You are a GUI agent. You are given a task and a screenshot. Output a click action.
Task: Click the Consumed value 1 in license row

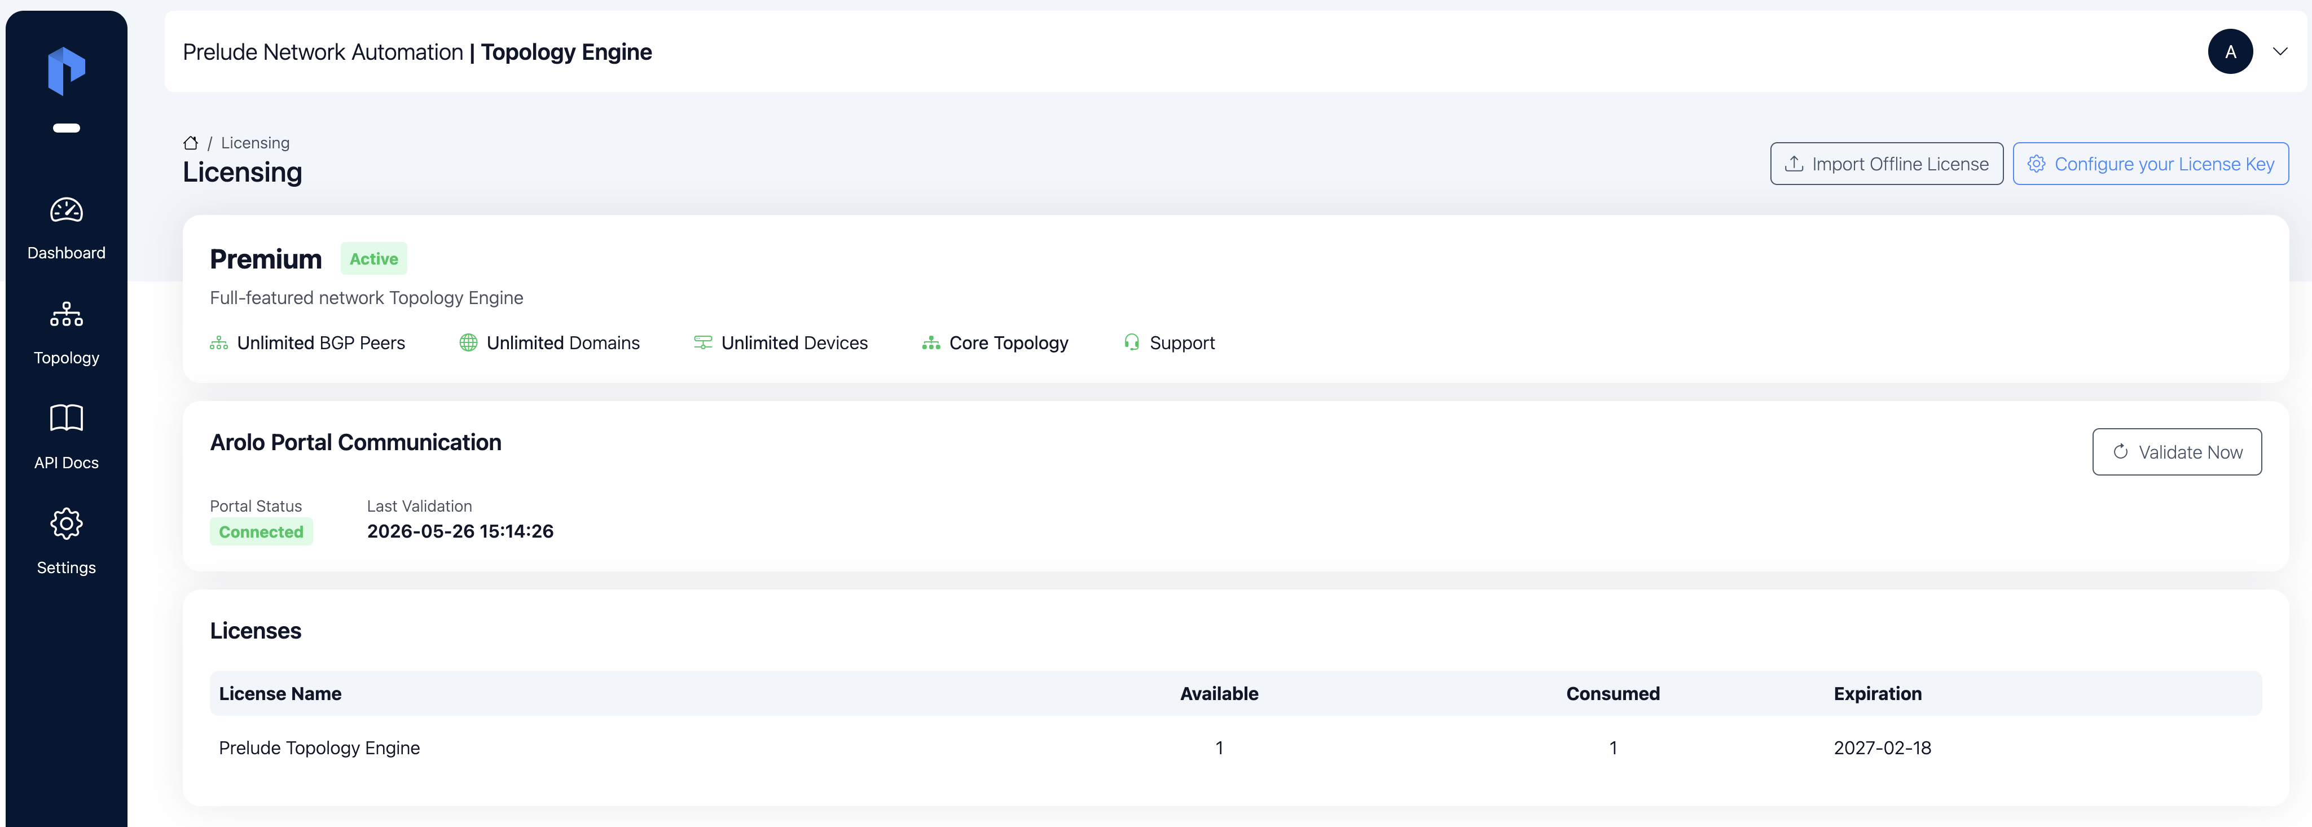tap(1613, 748)
